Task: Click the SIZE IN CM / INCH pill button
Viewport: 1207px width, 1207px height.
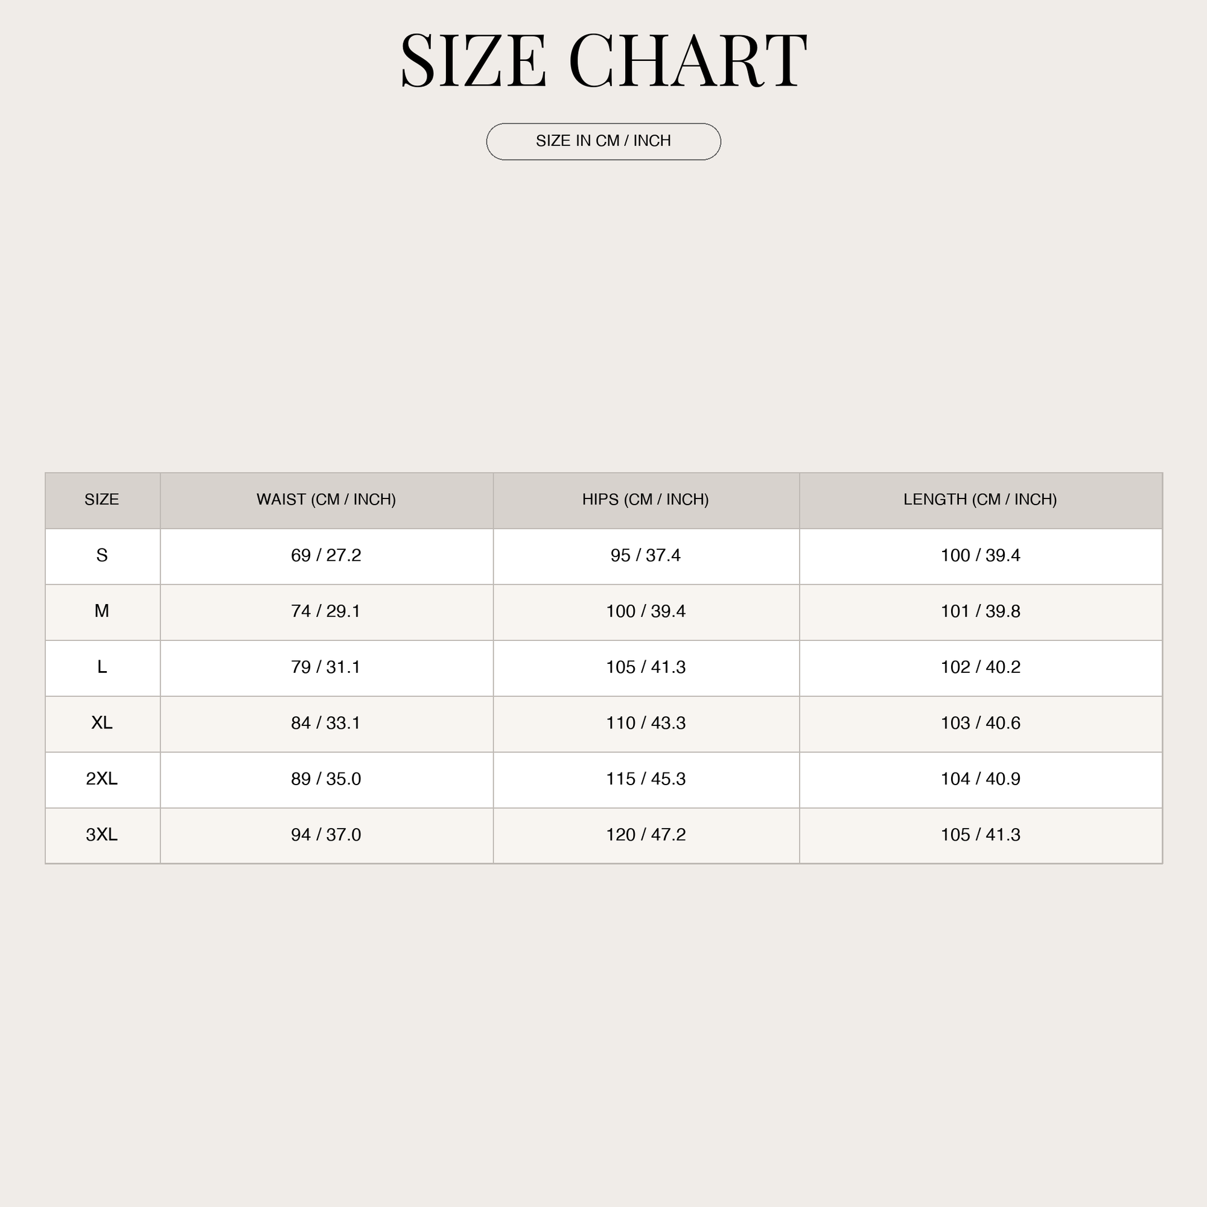Action: tap(603, 141)
